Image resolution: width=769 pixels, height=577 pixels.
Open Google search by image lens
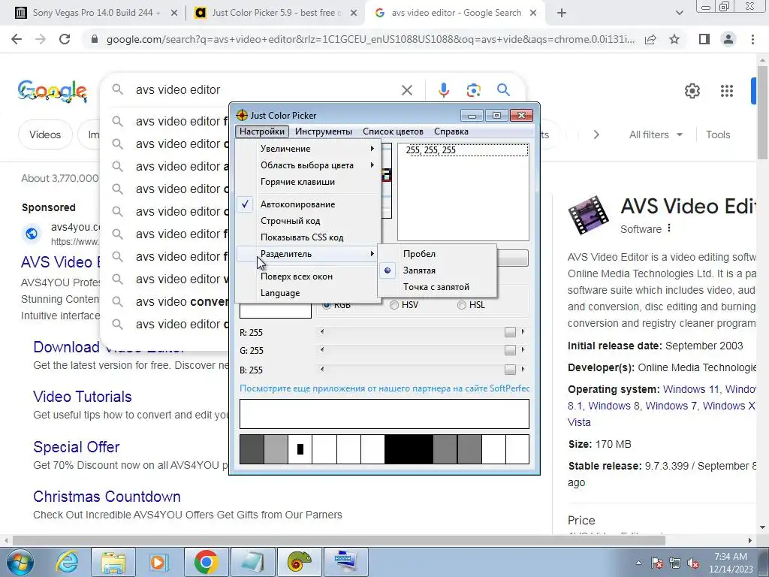tap(473, 90)
